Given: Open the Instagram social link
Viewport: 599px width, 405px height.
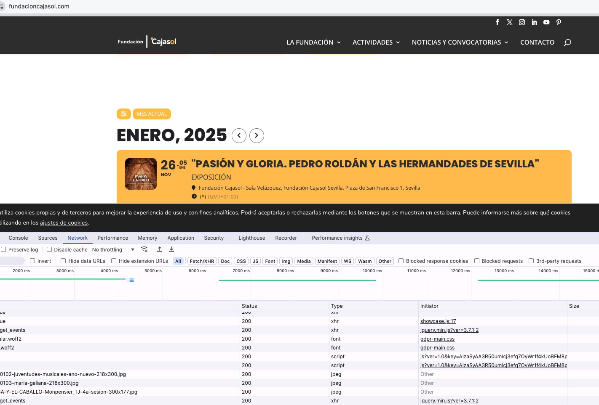Looking at the screenshot, I should 522,22.
